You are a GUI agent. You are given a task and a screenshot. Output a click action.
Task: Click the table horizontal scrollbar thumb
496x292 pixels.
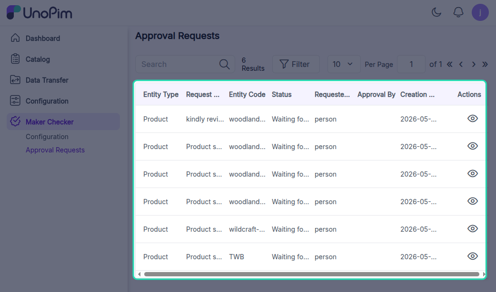click(x=312, y=274)
